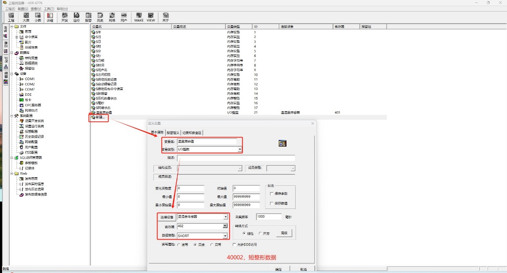Image resolution: width=507 pixels, height=273 pixels.
Task: Expand the 命令语言 tree node
Action: pos(17,37)
